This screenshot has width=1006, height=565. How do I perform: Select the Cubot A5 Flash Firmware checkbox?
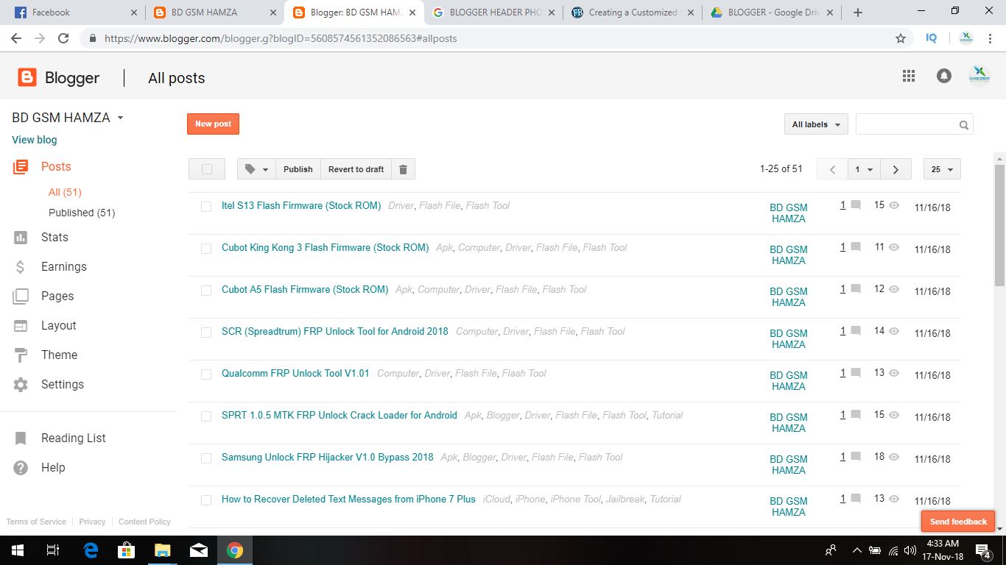(206, 291)
